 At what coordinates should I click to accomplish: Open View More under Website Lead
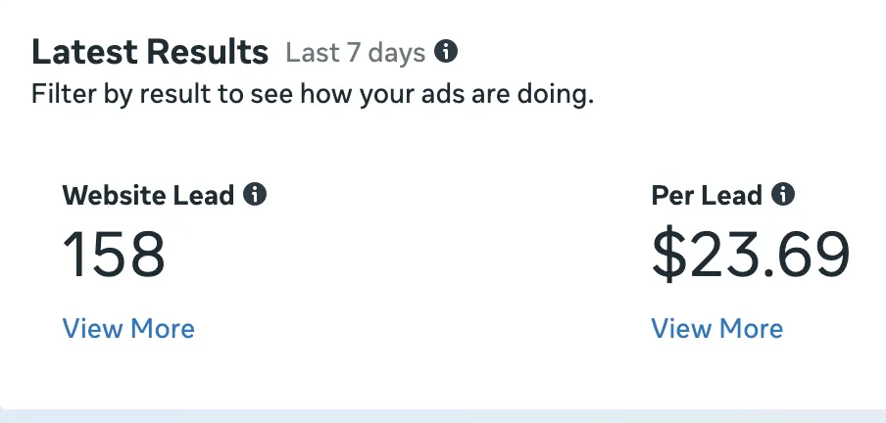tap(128, 328)
